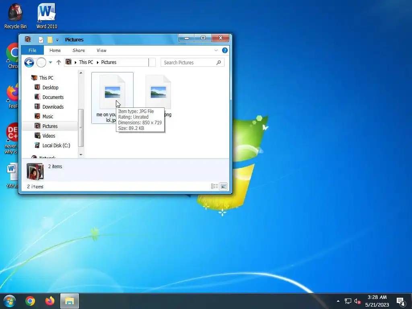Open the Start menu orb
Screen dimensions: 412x309
pyautogui.click(x=10, y=301)
